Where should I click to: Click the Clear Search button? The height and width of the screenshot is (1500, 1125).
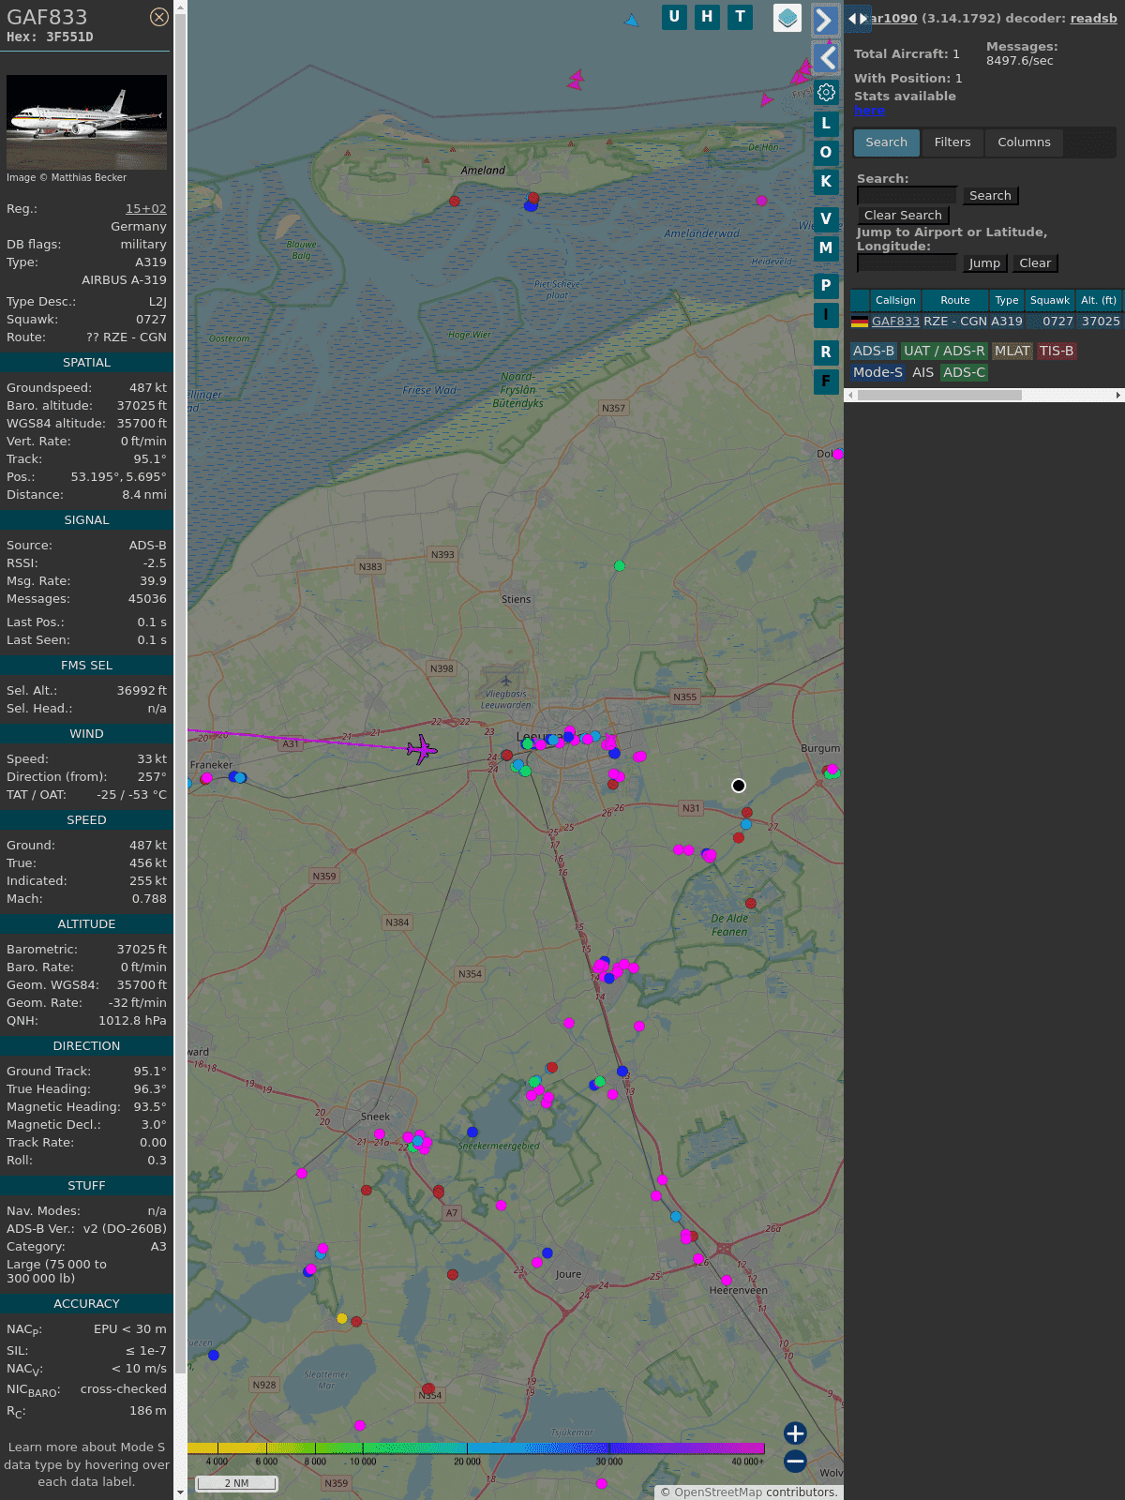coord(903,216)
